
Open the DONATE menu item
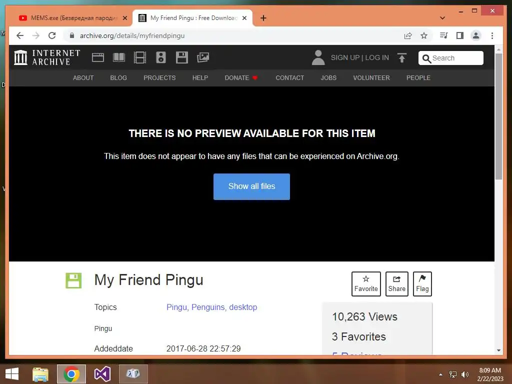241,77
